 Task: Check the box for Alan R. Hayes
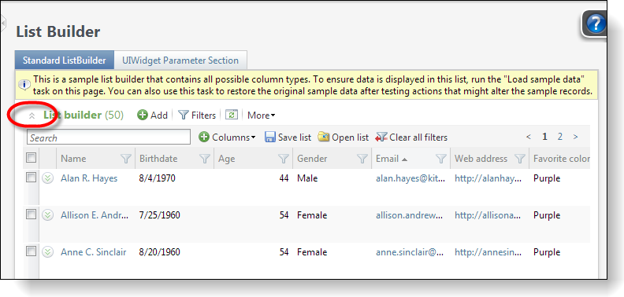[31, 178]
